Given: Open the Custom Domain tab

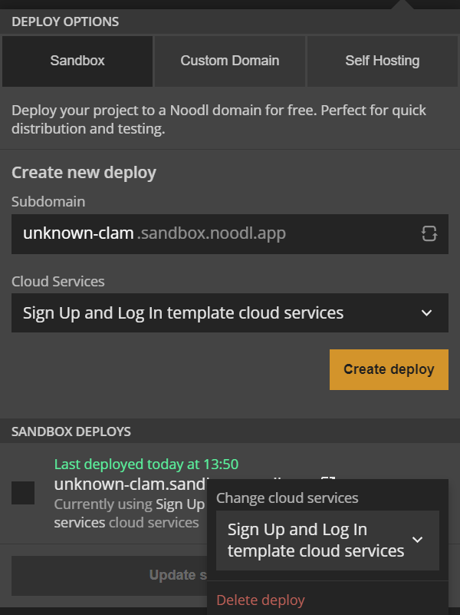Looking at the screenshot, I should [230, 61].
